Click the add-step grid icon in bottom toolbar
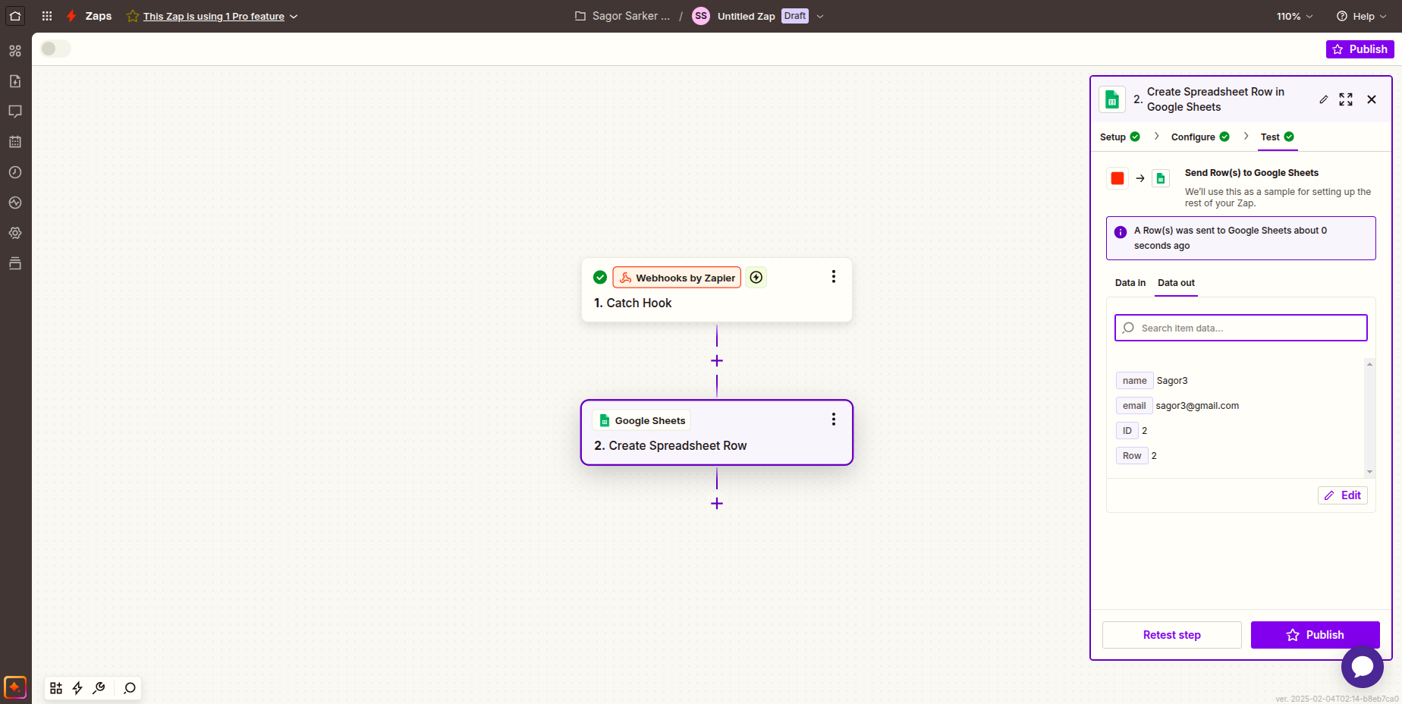Image resolution: width=1402 pixels, height=704 pixels. pyautogui.click(x=56, y=688)
